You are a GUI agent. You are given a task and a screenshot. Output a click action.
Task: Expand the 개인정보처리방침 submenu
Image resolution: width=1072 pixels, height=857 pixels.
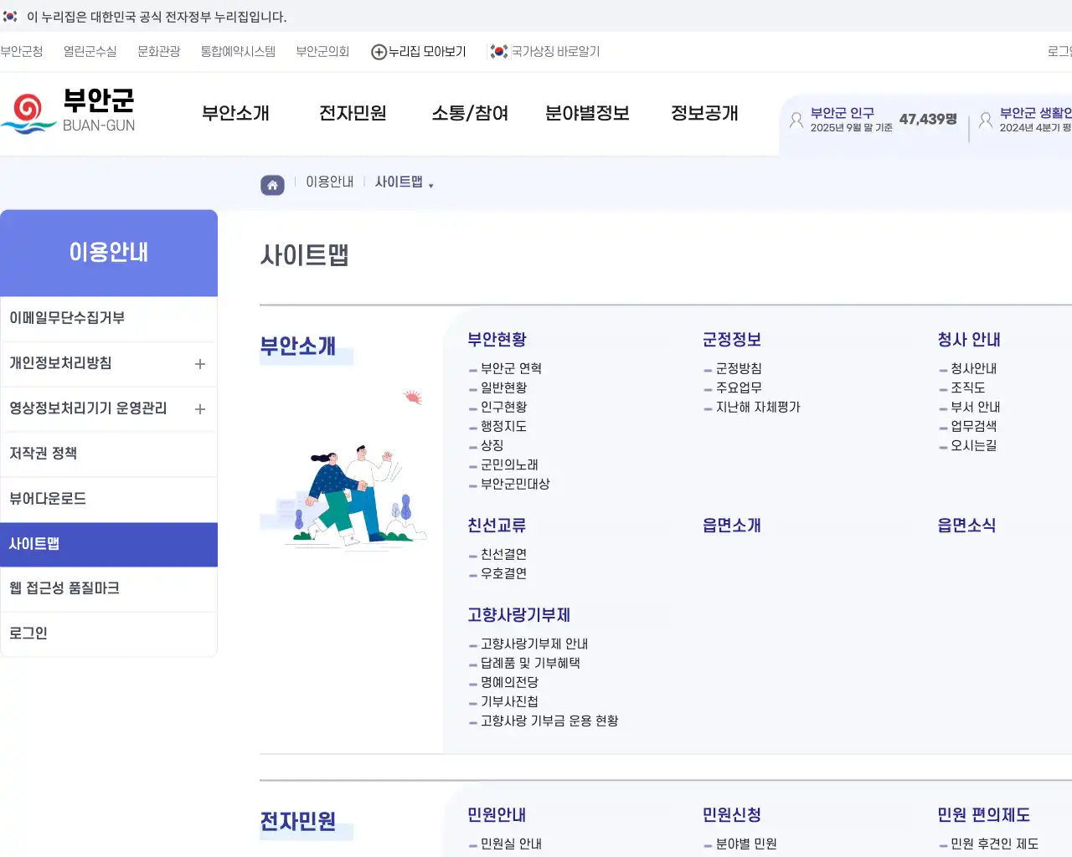[200, 364]
